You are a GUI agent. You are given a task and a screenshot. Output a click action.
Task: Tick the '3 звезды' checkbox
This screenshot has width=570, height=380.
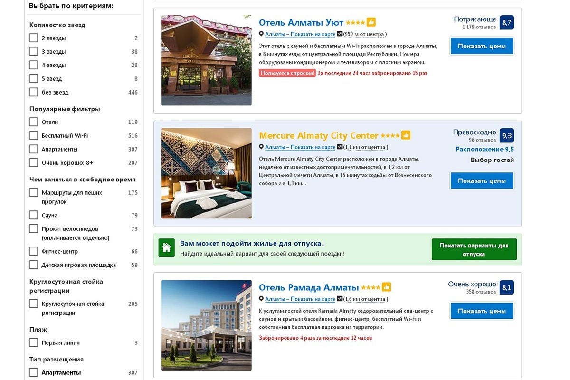(x=33, y=51)
